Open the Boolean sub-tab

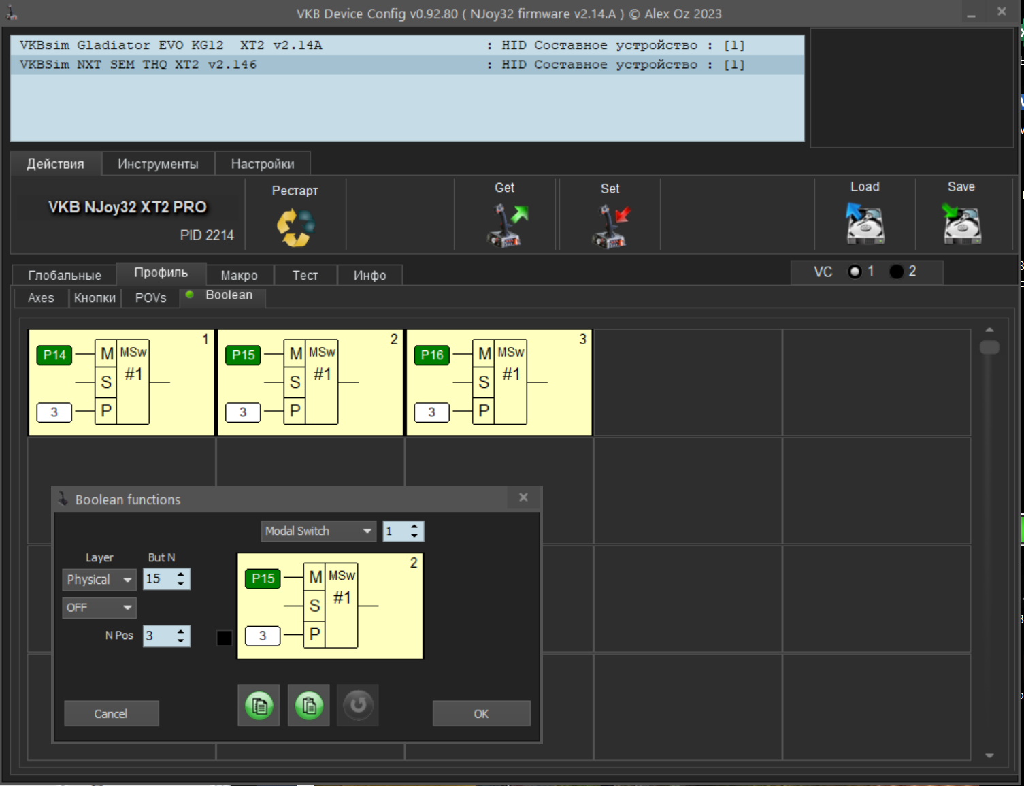tap(222, 296)
